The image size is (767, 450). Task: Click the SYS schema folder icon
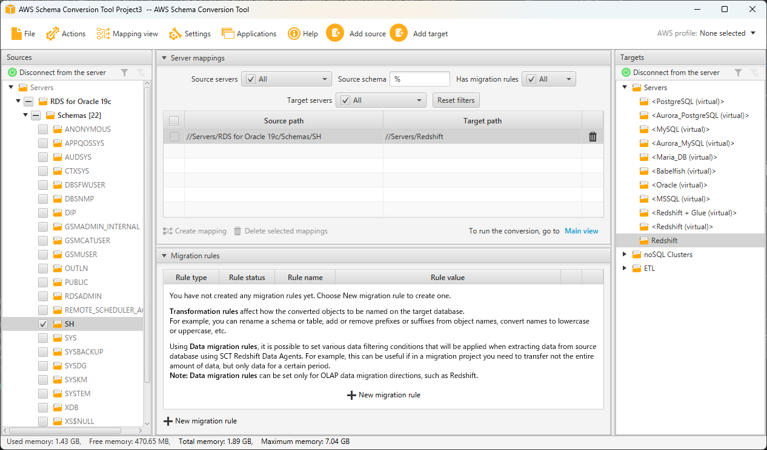coord(58,338)
